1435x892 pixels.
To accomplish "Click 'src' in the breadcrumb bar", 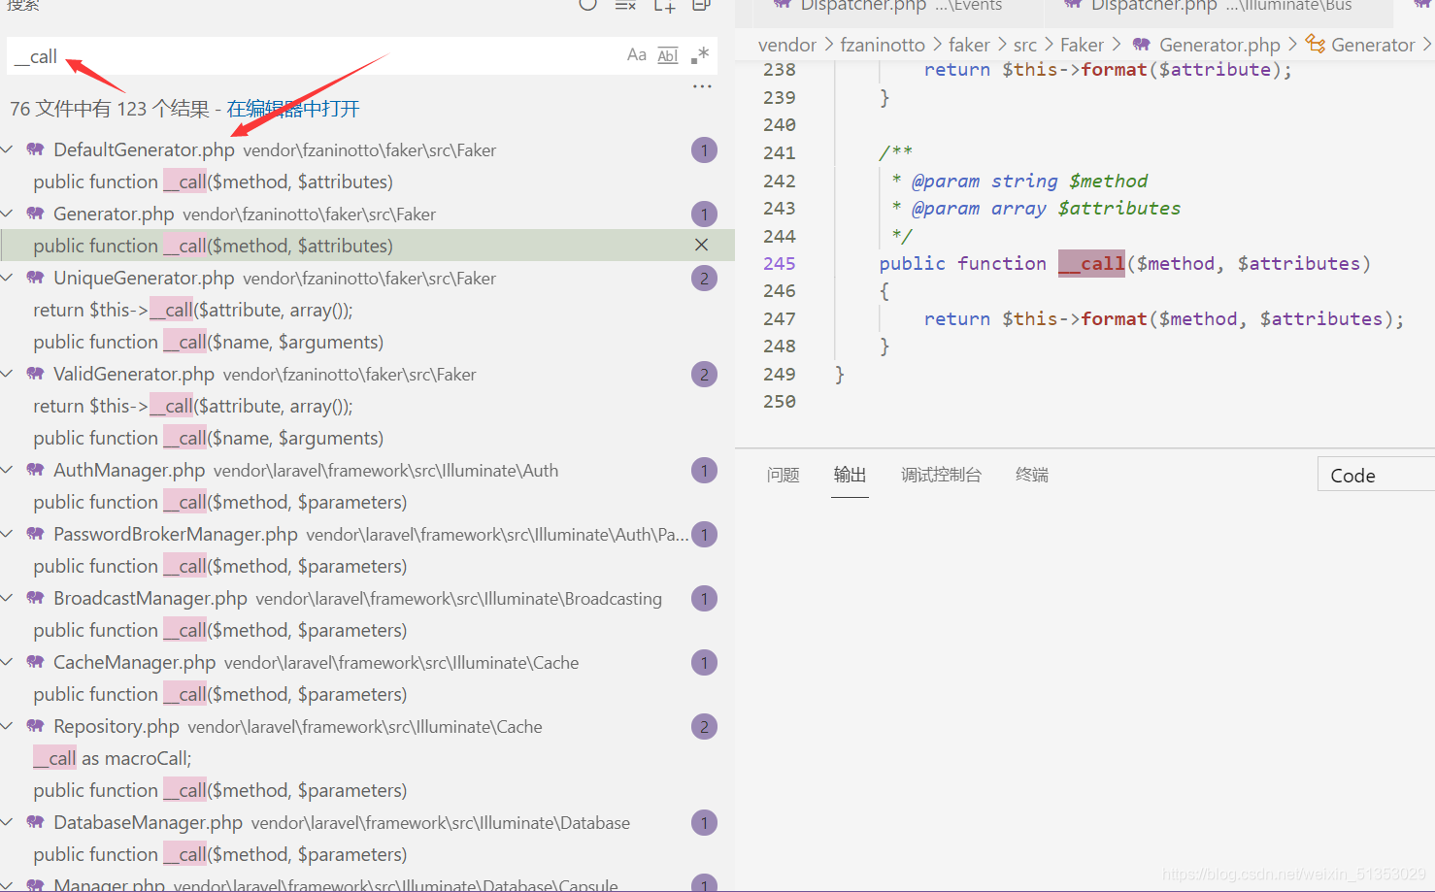I will pos(1024,45).
